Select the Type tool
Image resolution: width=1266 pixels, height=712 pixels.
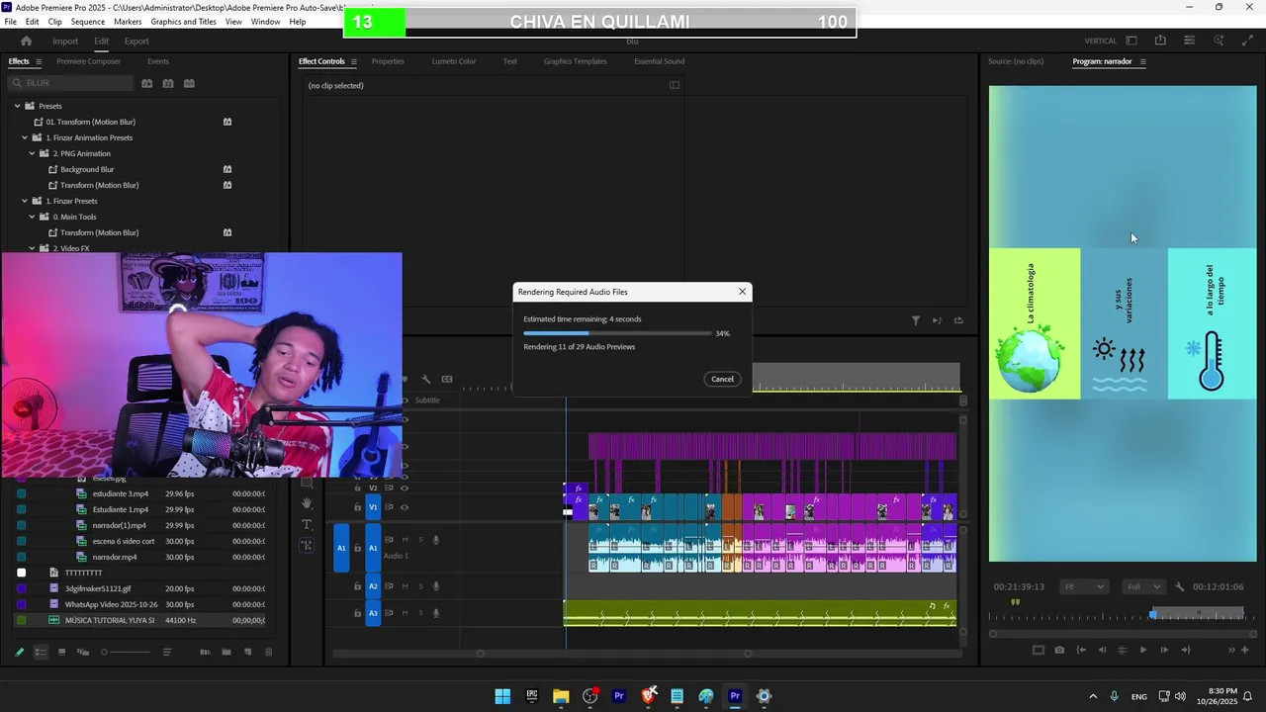307,524
